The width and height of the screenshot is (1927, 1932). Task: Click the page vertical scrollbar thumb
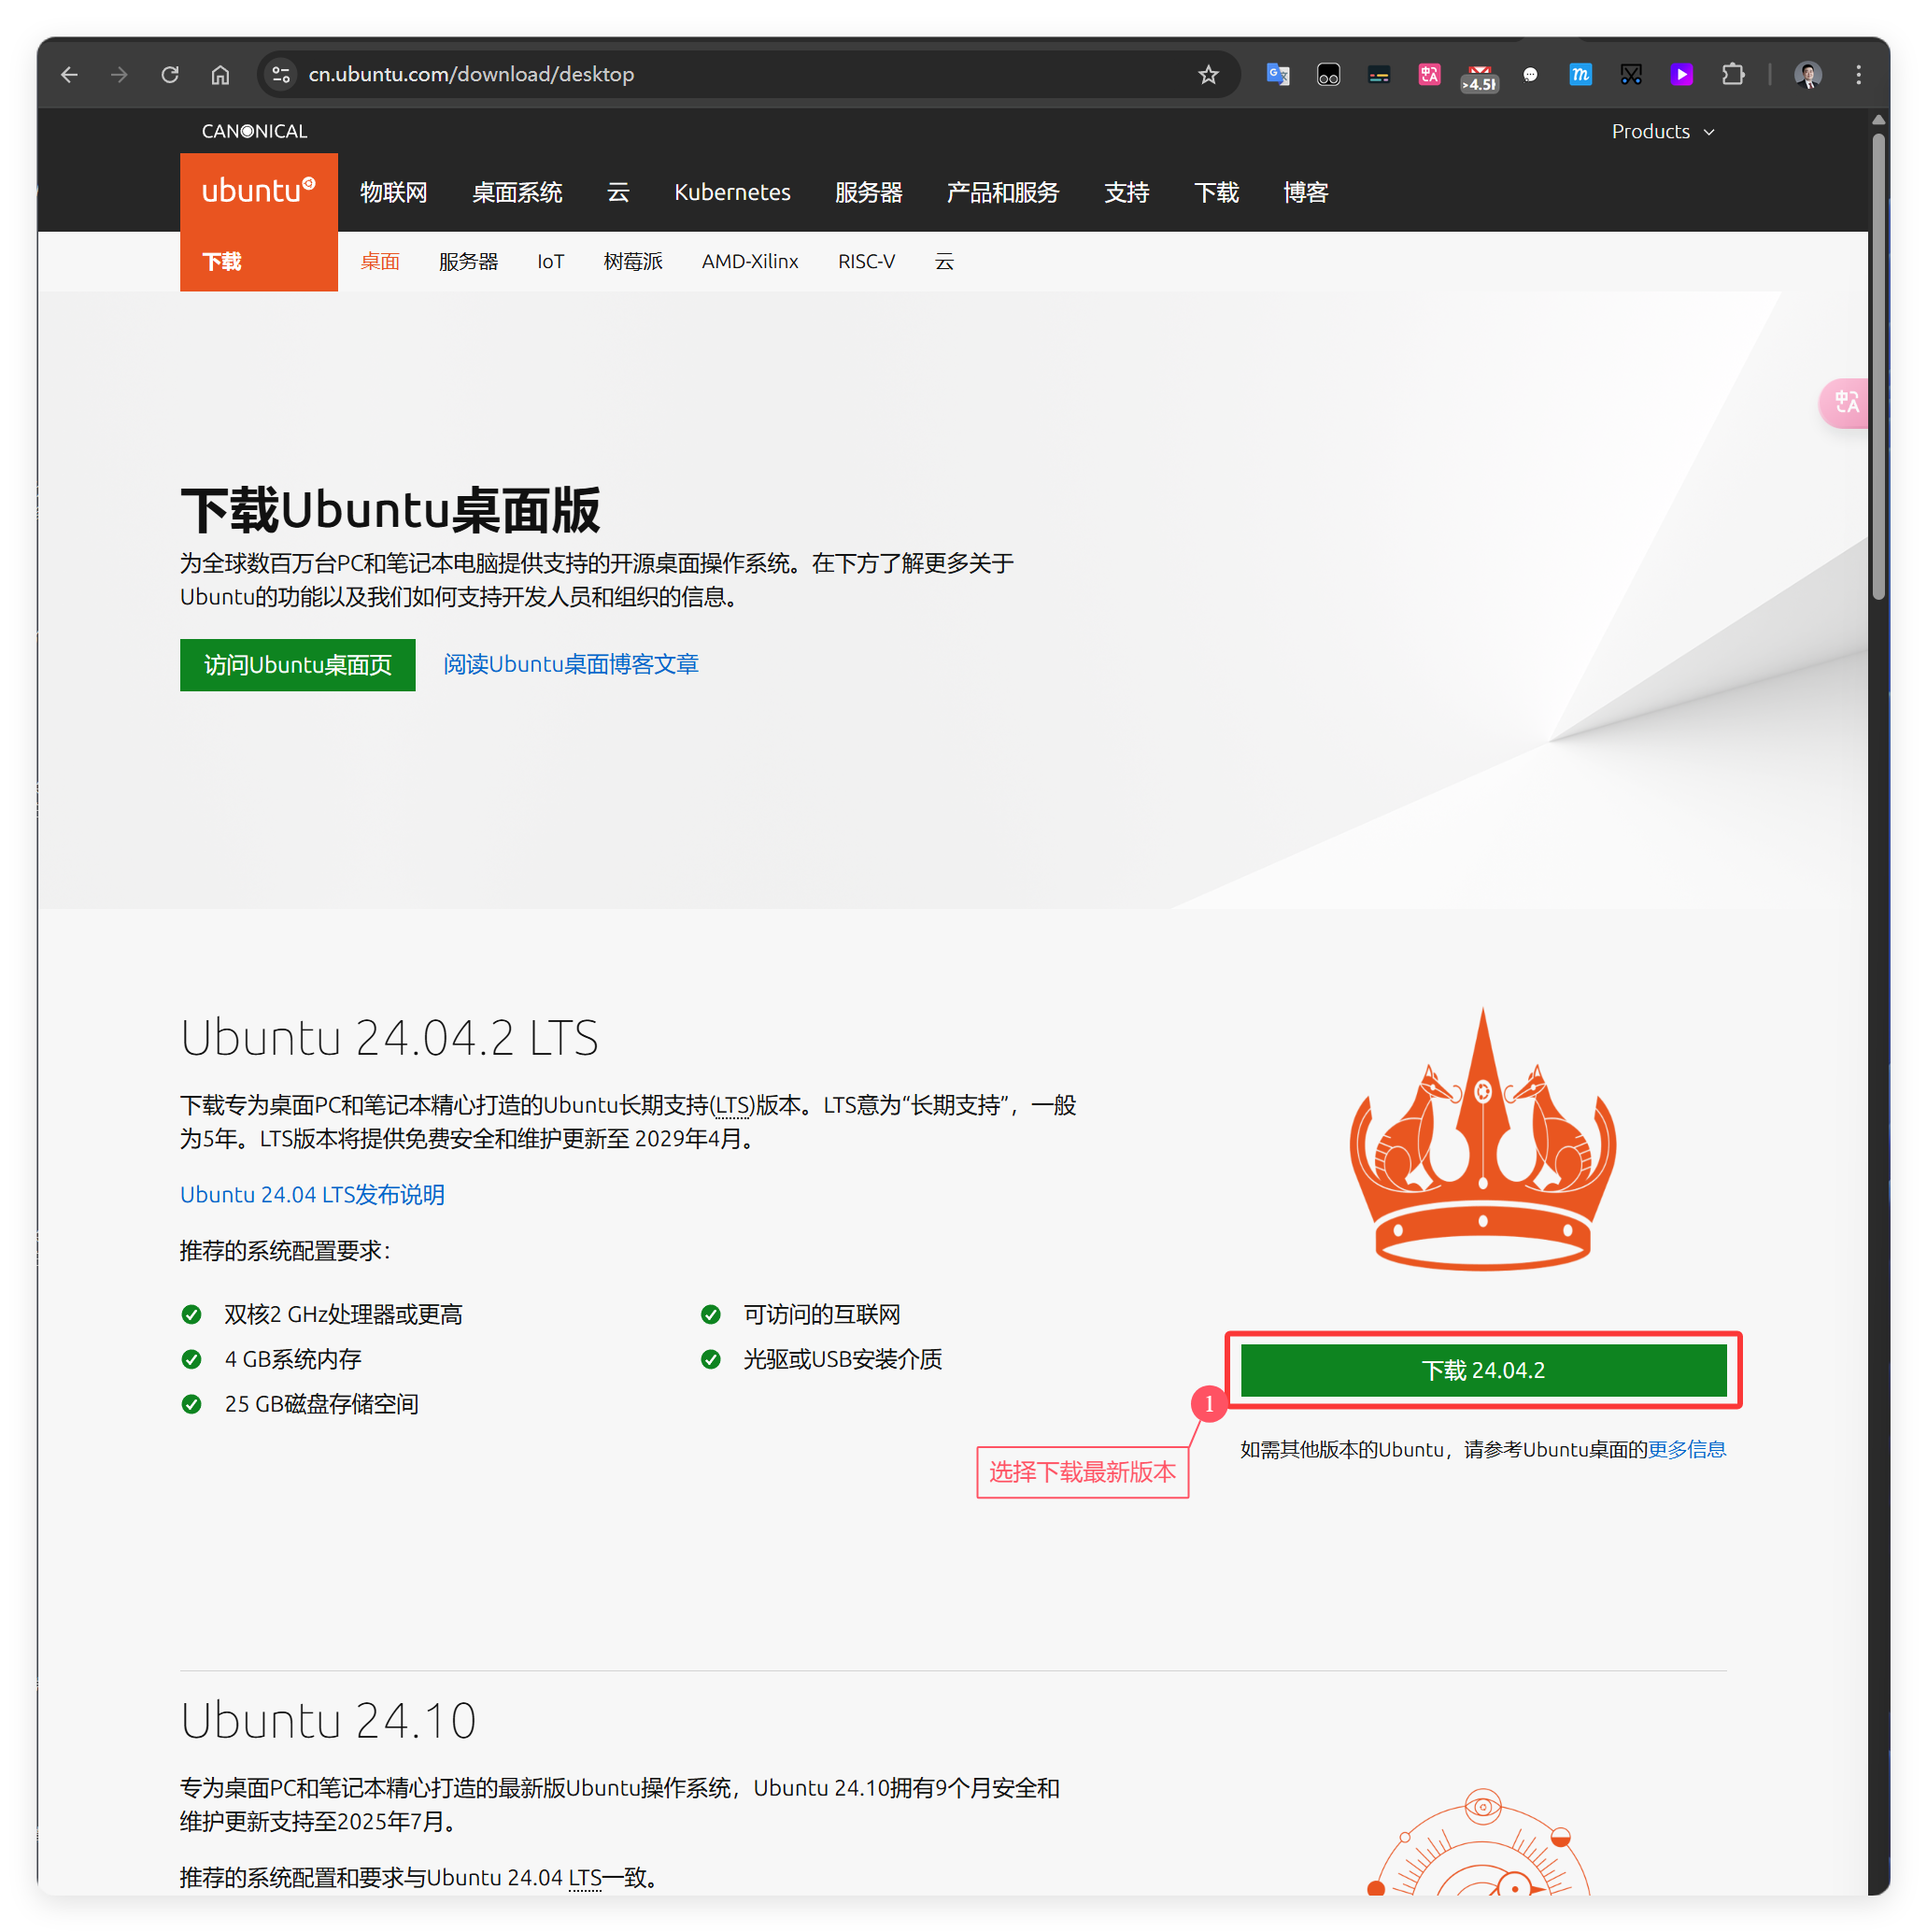point(1879,365)
